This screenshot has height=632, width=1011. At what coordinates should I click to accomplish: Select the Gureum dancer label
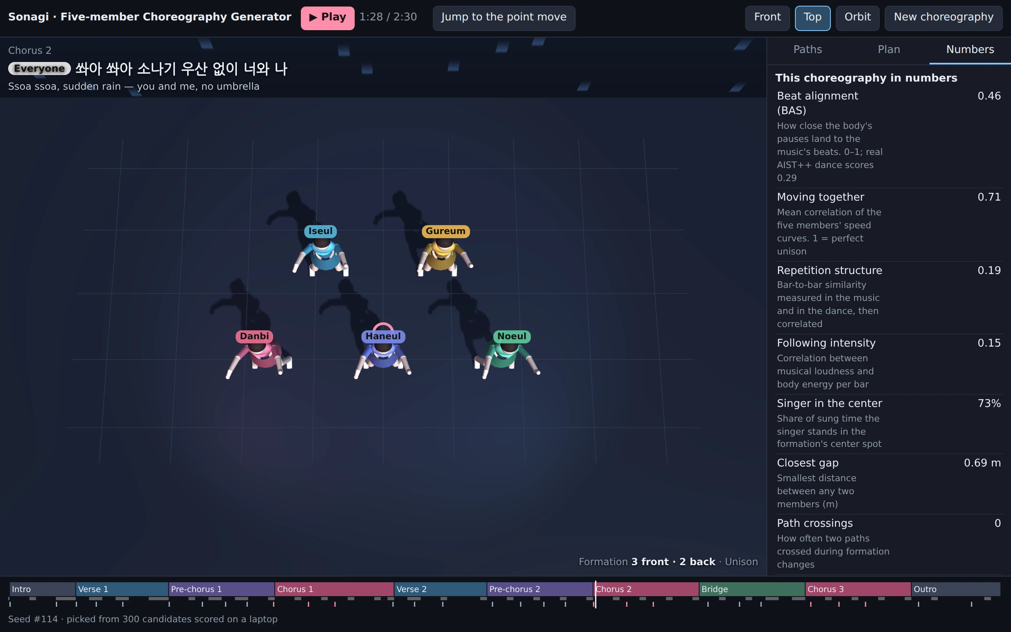[x=445, y=231]
